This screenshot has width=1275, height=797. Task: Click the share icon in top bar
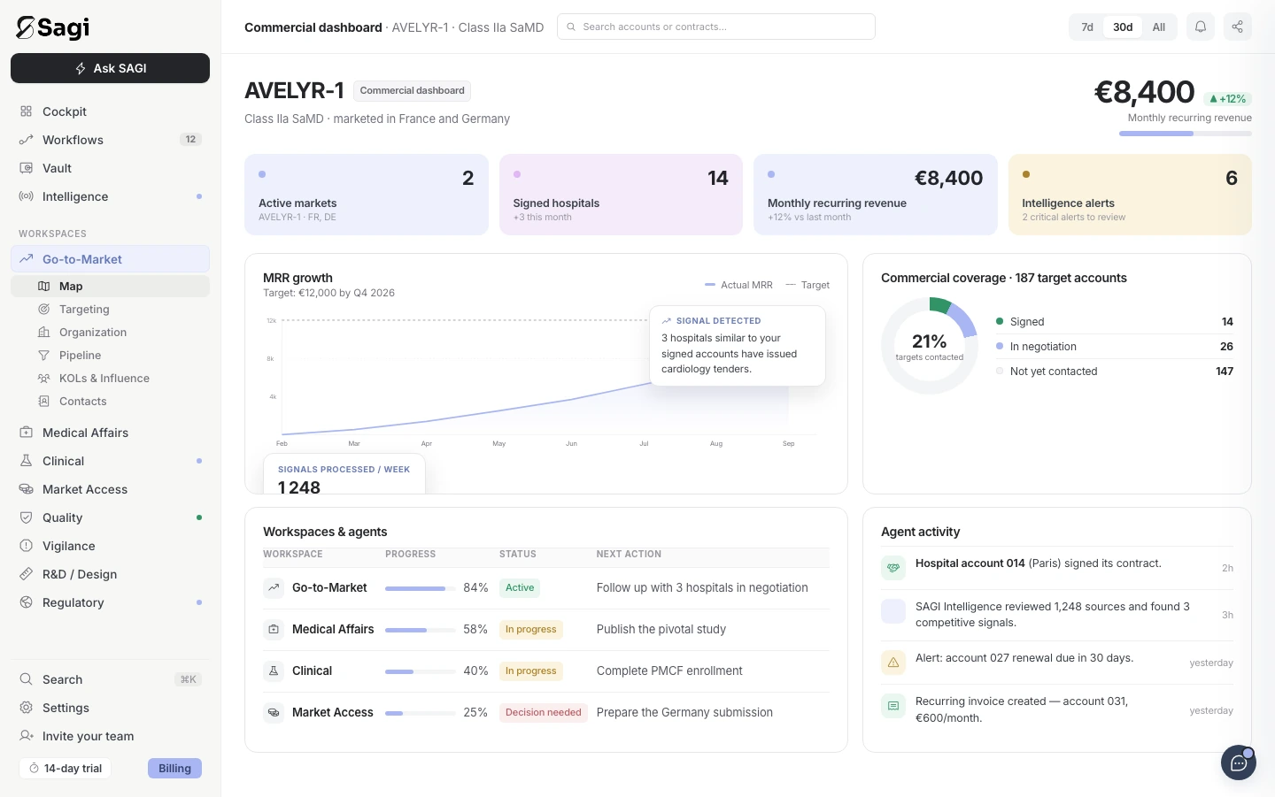(1238, 27)
